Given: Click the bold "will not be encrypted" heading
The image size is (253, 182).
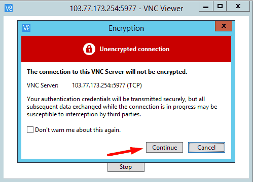Looking at the screenshot, I should click(107, 72).
